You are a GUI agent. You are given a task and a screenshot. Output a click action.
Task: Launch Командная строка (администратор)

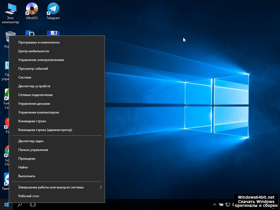(45, 130)
